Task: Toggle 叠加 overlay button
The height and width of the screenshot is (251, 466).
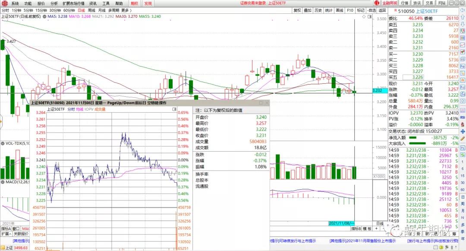Action: point(307,10)
